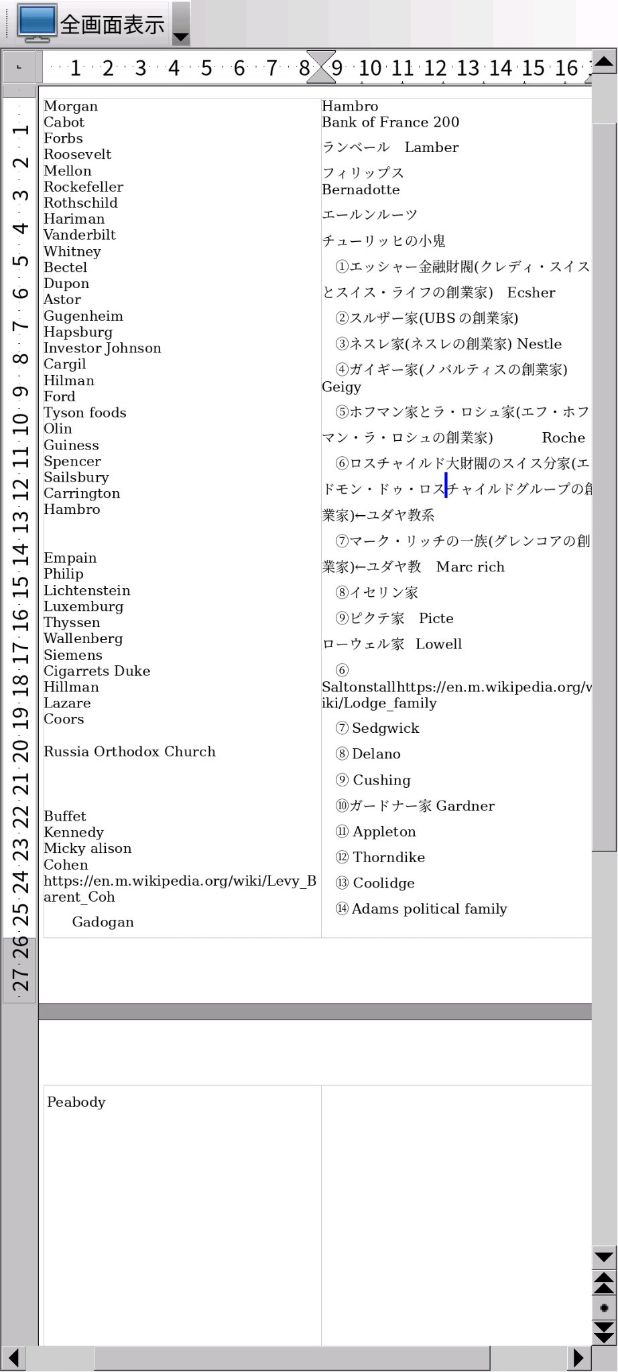Click the name Sedgwick
618x1372 pixels.
pos(385,728)
